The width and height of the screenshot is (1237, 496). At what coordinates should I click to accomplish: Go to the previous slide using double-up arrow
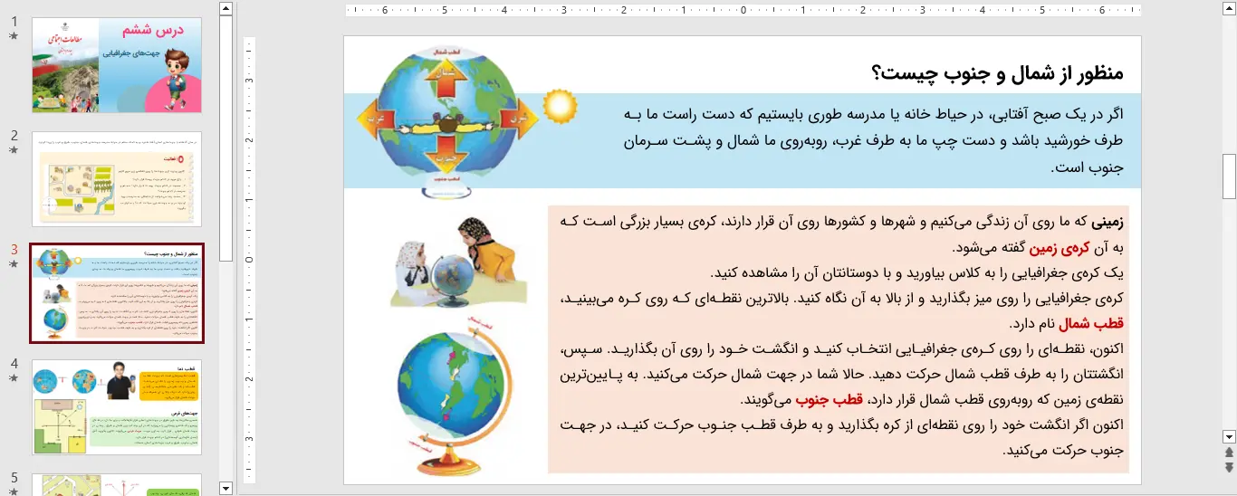(x=1229, y=453)
